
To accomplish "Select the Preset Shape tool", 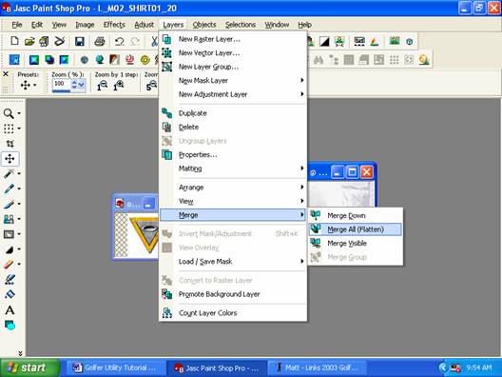I will (10, 325).
